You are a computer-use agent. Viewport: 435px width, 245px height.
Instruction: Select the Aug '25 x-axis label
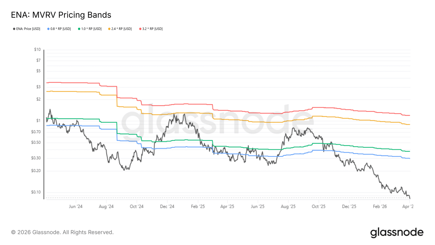tap(288, 207)
